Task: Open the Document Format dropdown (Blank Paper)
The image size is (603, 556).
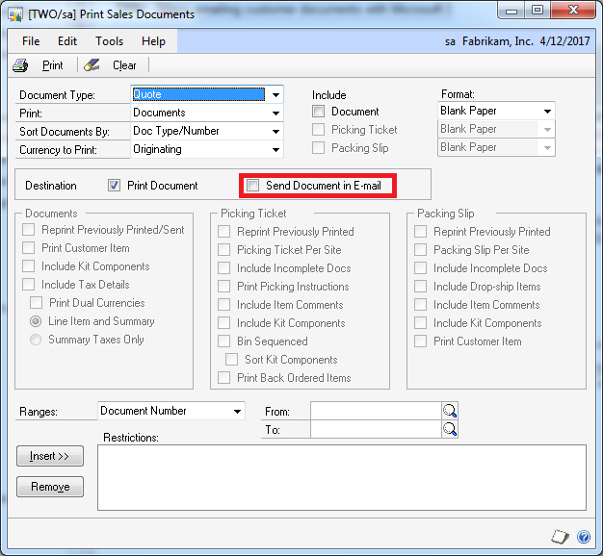Action: (x=547, y=111)
